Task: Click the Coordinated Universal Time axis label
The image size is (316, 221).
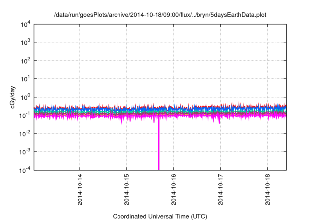Action: tap(160, 216)
